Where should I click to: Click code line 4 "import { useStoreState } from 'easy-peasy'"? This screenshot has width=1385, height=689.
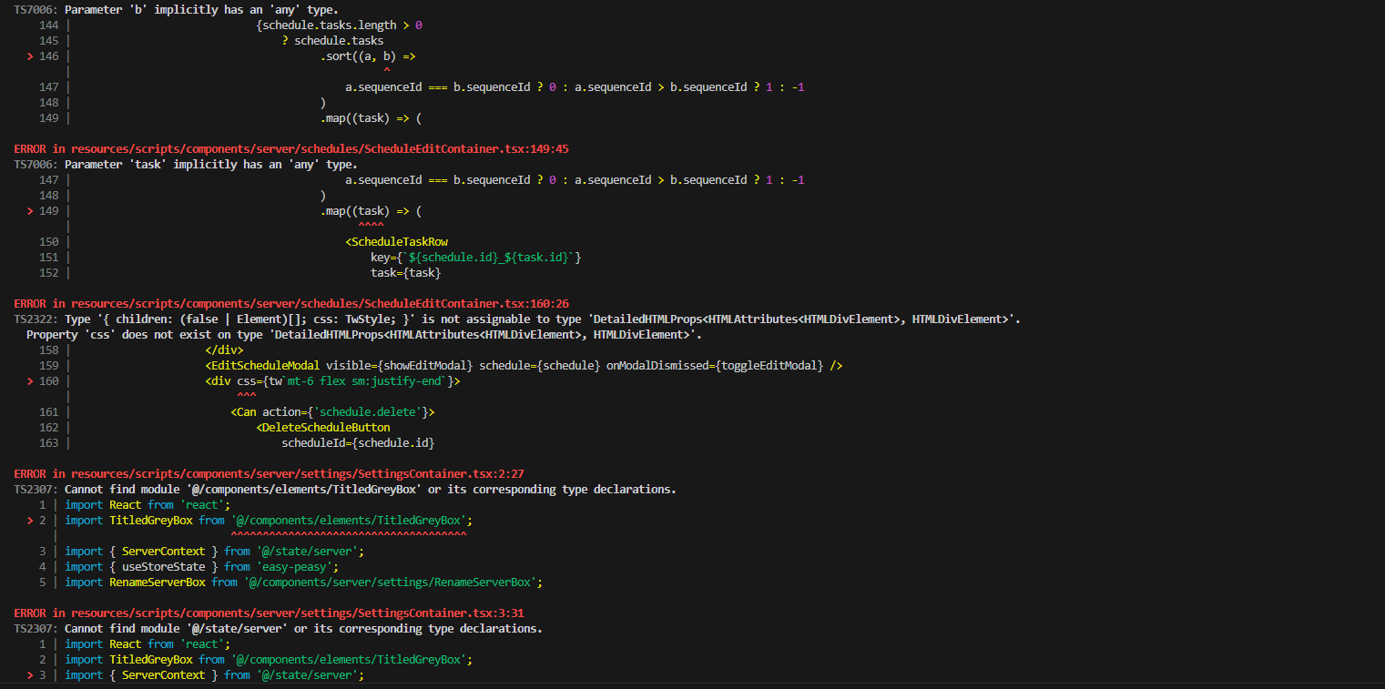coord(202,567)
